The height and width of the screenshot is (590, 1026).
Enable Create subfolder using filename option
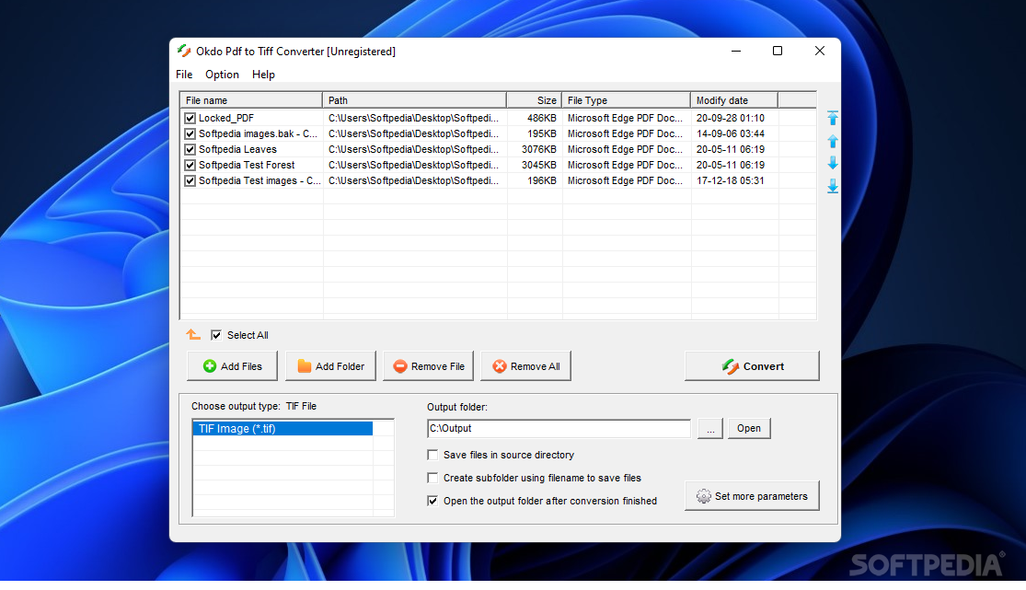432,478
